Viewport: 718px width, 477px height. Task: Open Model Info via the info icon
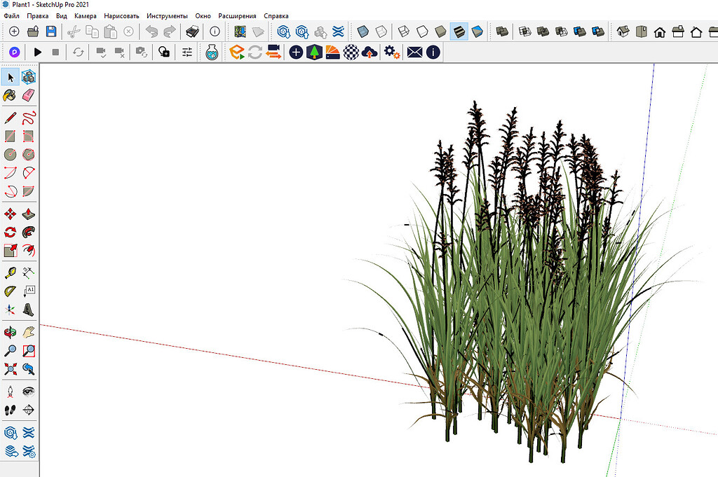(215, 31)
